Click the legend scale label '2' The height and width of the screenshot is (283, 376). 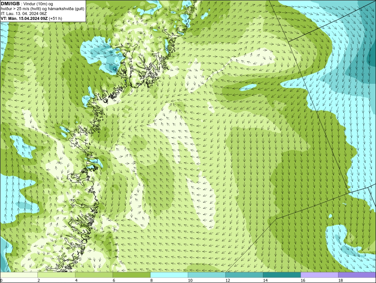[39, 280]
